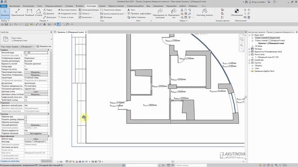The height and width of the screenshot is (167, 298).
Task: Open the Компонент tool dropdown arrow
Action: [x=93, y=17]
